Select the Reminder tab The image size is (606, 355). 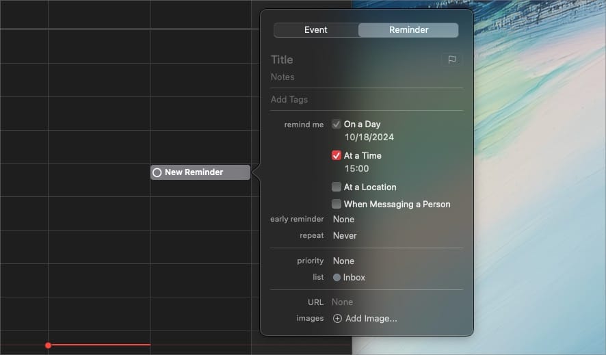click(x=408, y=29)
